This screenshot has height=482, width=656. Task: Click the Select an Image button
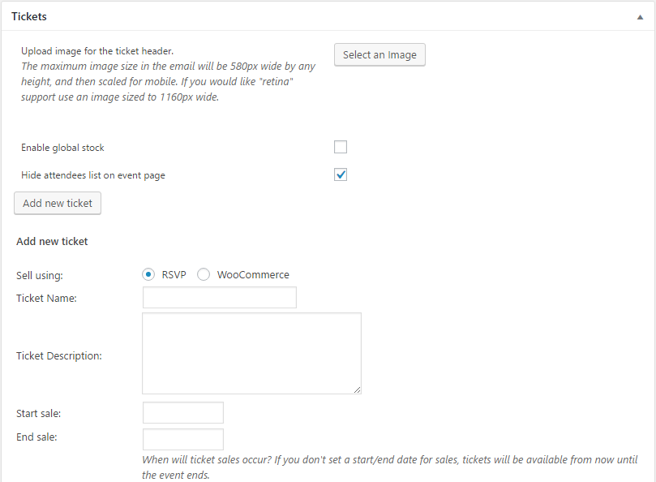point(379,55)
